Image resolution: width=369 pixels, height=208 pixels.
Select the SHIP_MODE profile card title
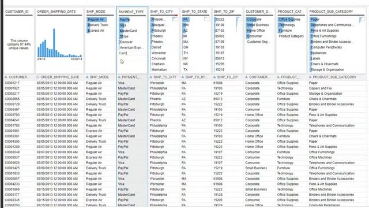pyautogui.click(x=96, y=12)
